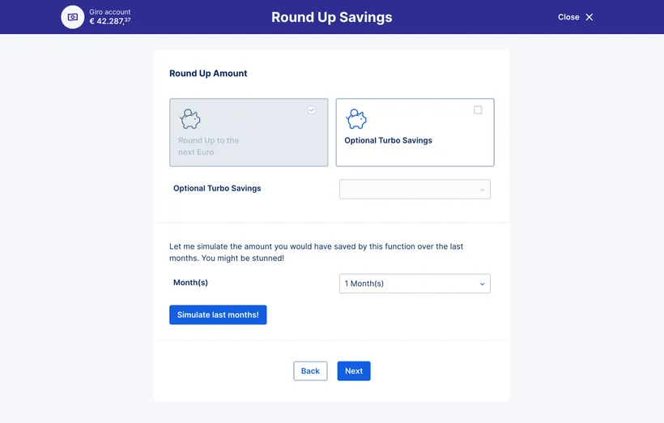Image resolution: width=664 pixels, height=423 pixels.
Task: Toggle the Round Up to next Euro checkbox
Action: pos(312,109)
